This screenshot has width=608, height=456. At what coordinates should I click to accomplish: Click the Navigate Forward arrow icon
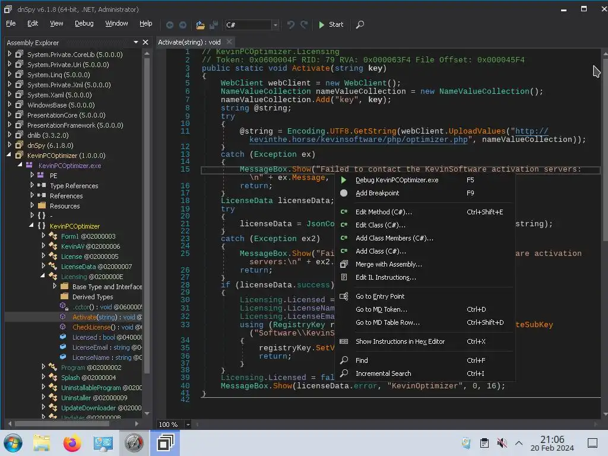tap(183, 25)
